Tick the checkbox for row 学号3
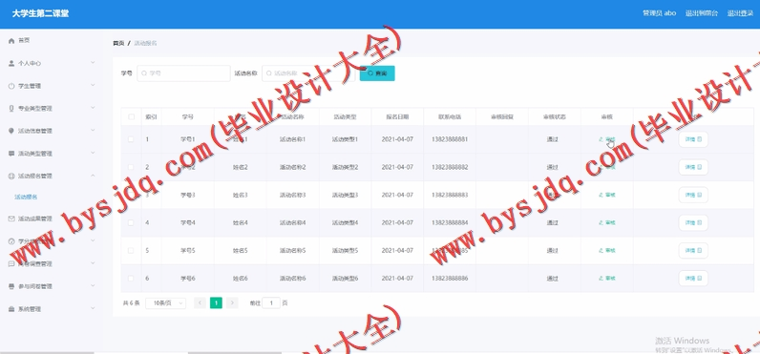 [131, 195]
